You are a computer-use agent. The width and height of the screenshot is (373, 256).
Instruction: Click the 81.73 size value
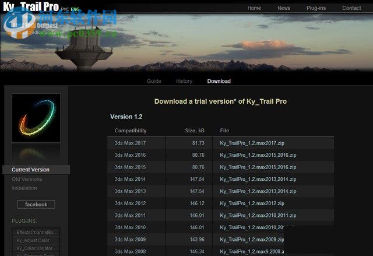[198, 143]
